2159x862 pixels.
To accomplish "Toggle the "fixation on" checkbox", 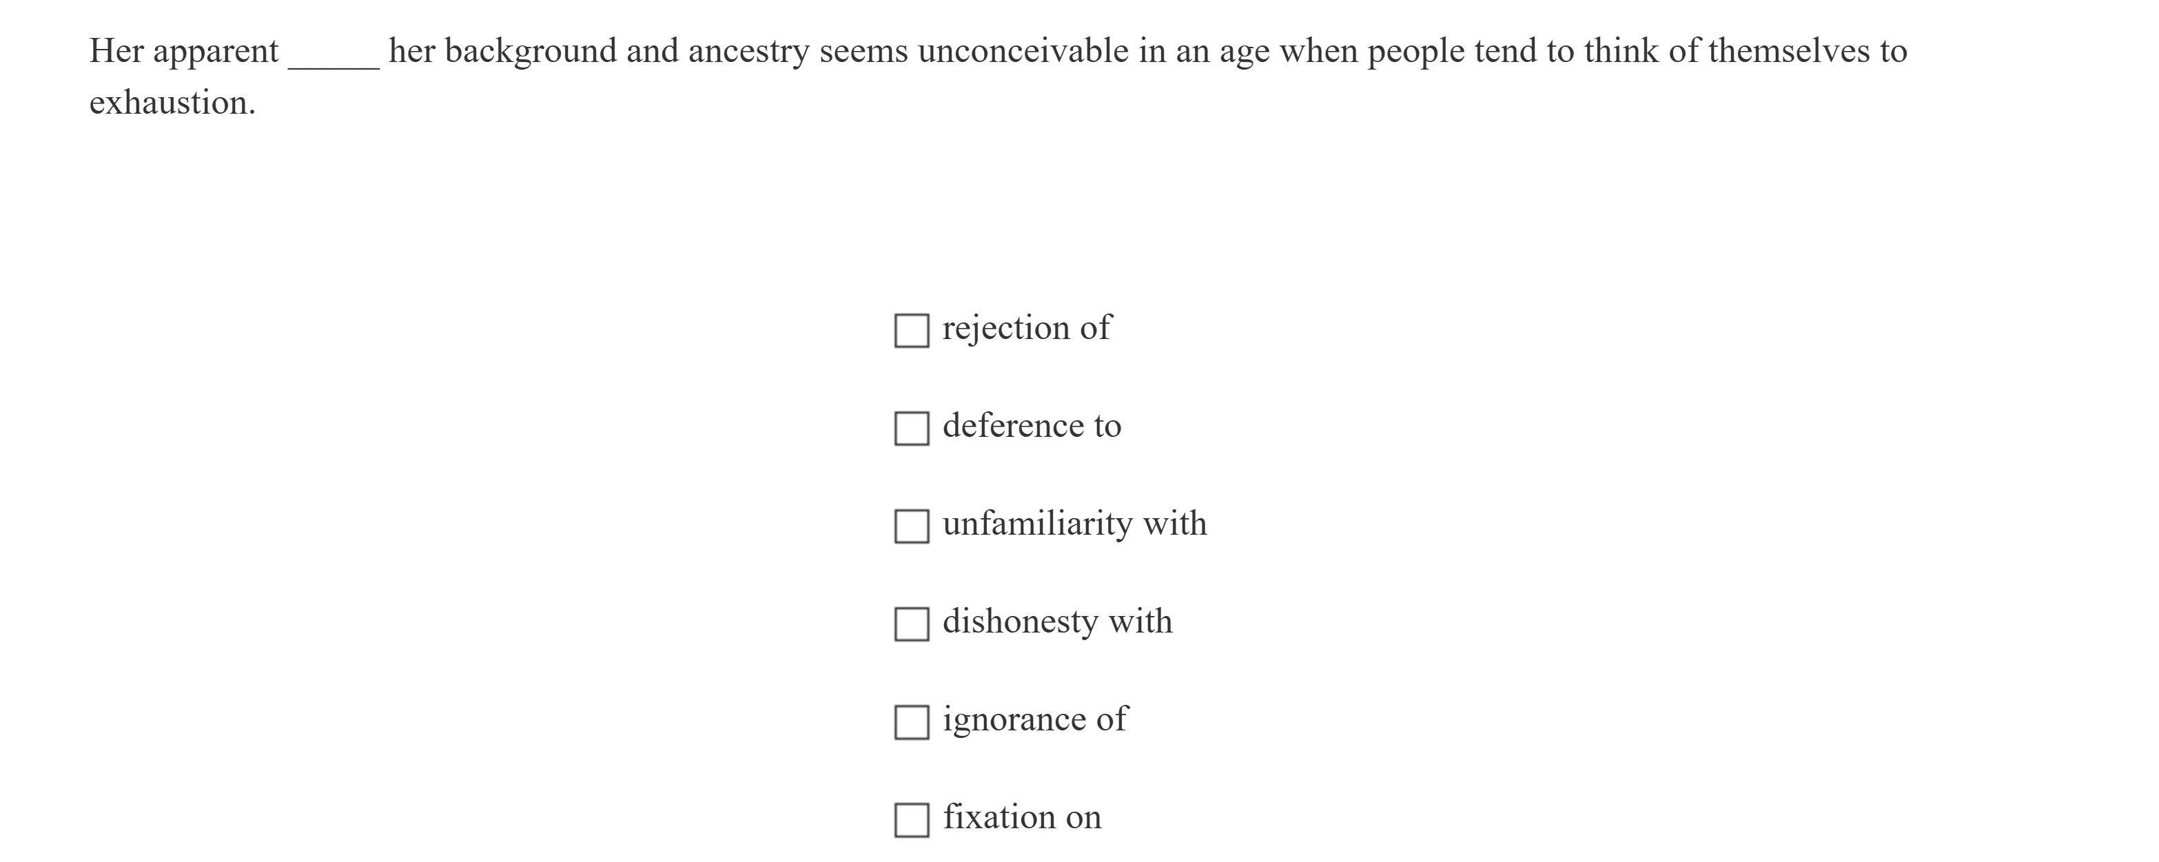I will point(911,820).
